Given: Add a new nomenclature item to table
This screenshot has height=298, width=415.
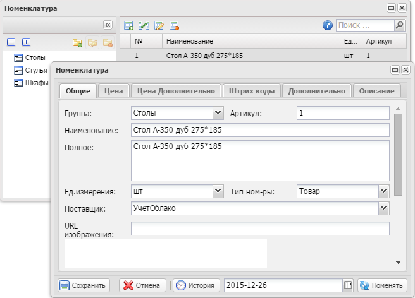Looking at the screenshot, I should tap(128, 25).
